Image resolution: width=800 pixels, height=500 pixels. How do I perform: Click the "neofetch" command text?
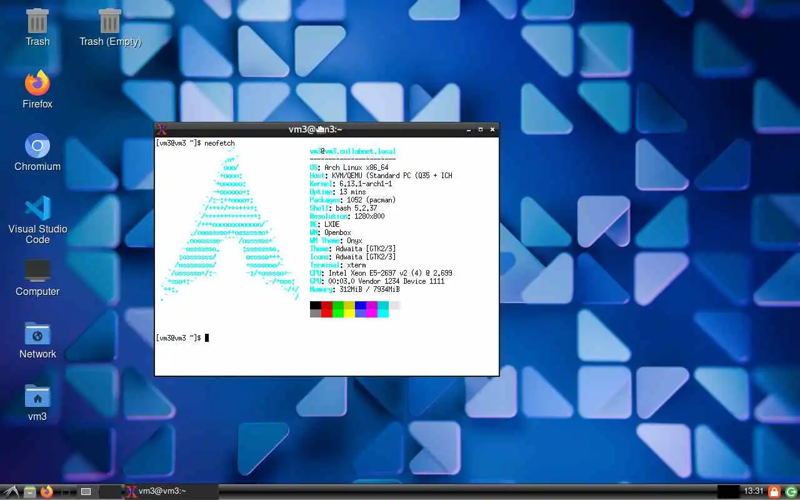pos(219,143)
